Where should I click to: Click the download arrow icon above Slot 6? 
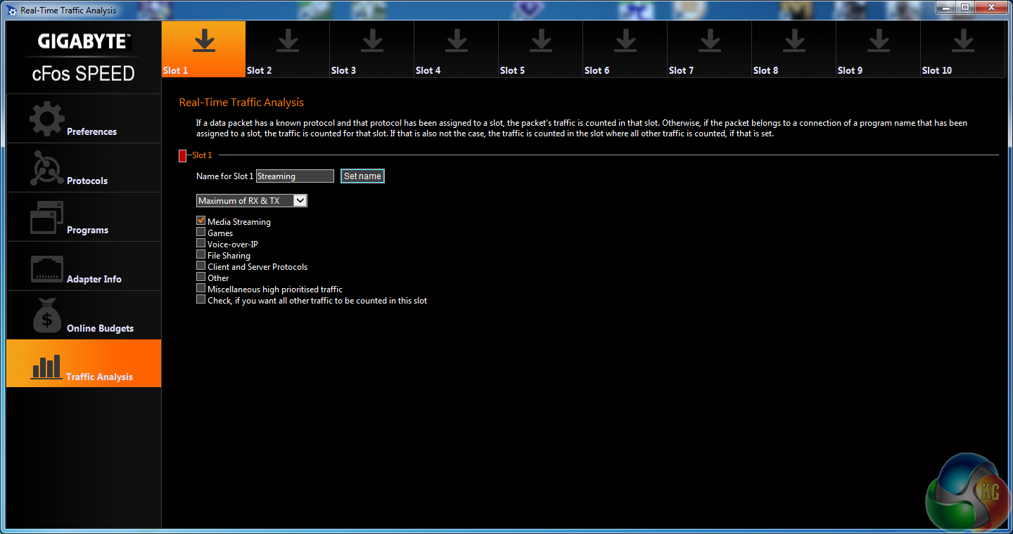point(625,41)
